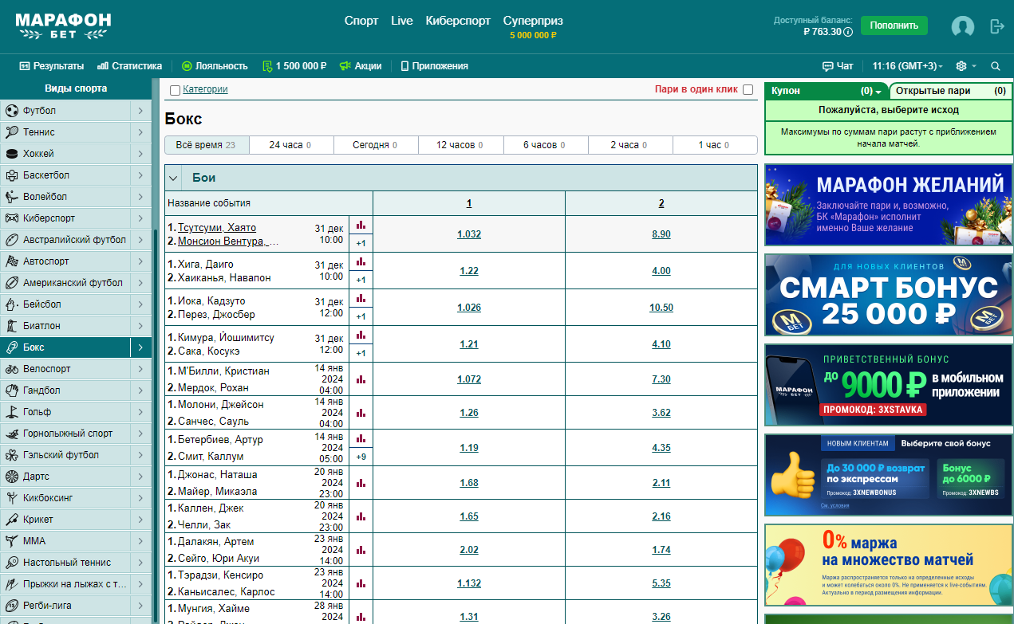This screenshot has height=624, width=1014.
Task: Click the Киберспорт gamepad icon
Action: 12,218
